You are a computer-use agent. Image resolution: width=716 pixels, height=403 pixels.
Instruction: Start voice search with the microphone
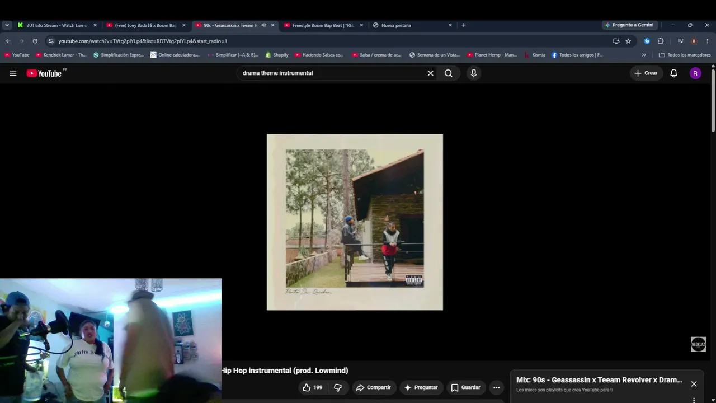click(474, 73)
